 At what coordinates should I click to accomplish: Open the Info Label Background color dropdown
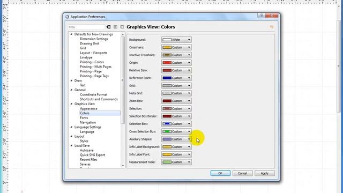tap(176, 147)
